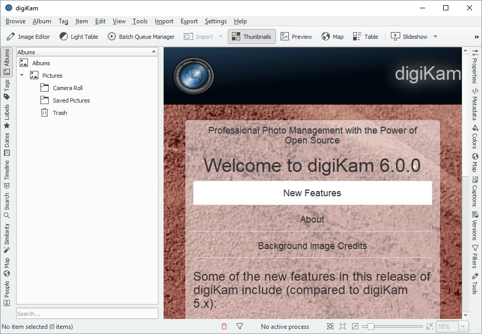This screenshot has width=482, height=334.
Task: Show the Tools right sidebar
Action: (475, 284)
